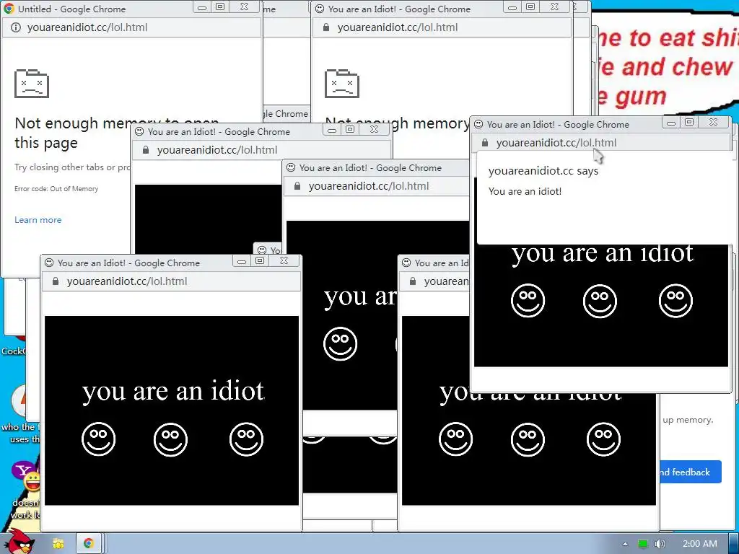
Task: Click lock icon in window showing truncated 'you ar'
Action: coord(297,186)
